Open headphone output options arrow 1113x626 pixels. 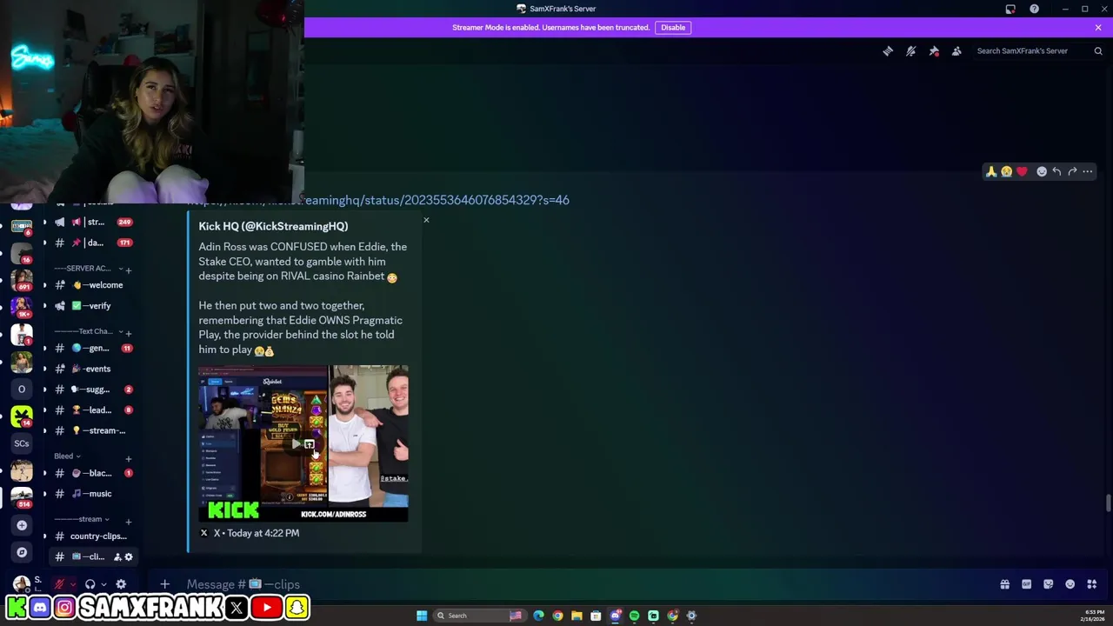pyautogui.click(x=103, y=584)
